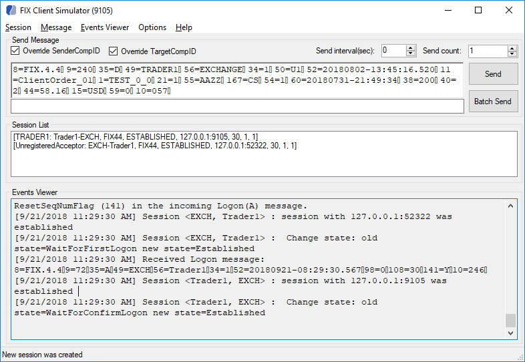The width and height of the screenshot is (525, 362).
Task: Open the Help menu
Action: (184, 27)
